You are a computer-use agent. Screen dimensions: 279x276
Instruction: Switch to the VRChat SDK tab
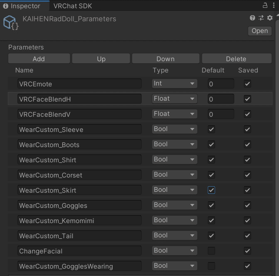click(x=73, y=6)
